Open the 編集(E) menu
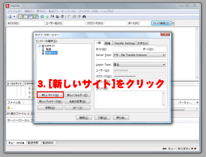 pos(29,11)
